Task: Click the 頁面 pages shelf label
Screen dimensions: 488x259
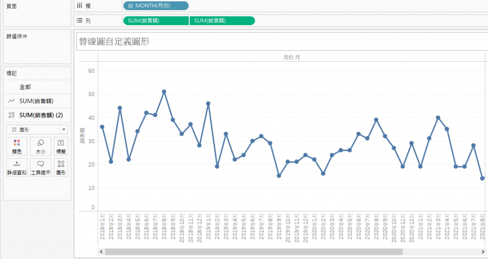Action: click(x=11, y=6)
